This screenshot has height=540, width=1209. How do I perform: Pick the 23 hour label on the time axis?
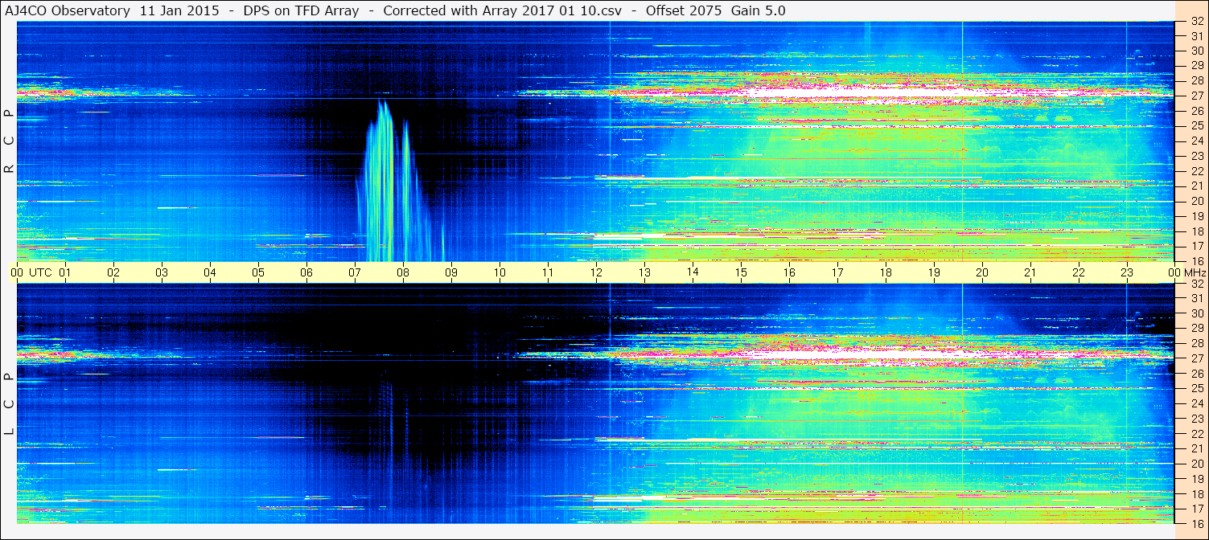pos(1127,272)
